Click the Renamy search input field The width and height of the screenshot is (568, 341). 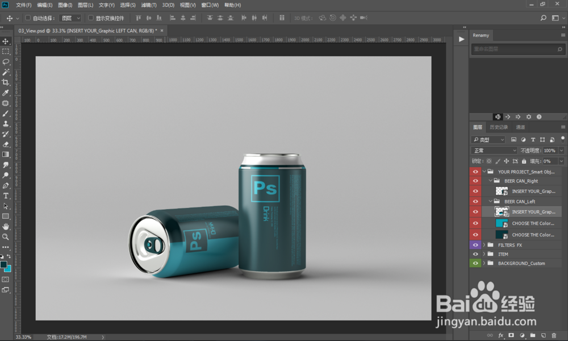(x=517, y=49)
